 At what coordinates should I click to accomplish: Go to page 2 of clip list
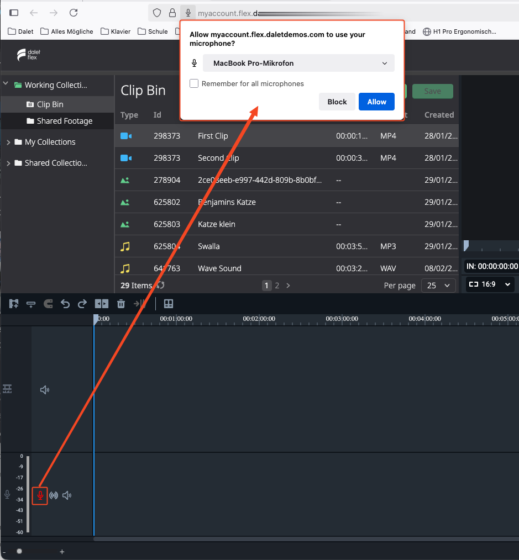(x=277, y=286)
